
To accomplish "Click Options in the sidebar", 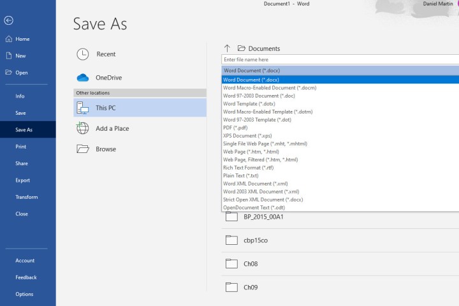I will pos(24,295).
